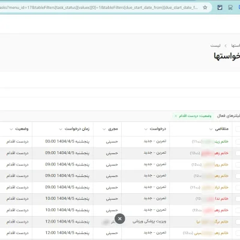Expand the وضعیت column header dropdown
The image size is (240, 240).
(x=11, y=129)
